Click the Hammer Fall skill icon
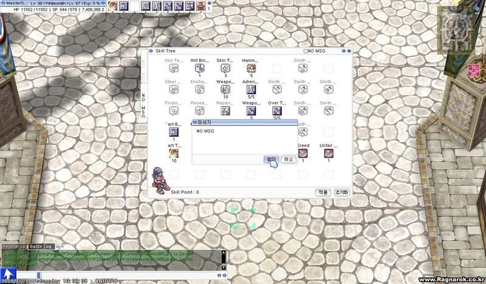Screen dimensions: 486x284 point(251,68)
